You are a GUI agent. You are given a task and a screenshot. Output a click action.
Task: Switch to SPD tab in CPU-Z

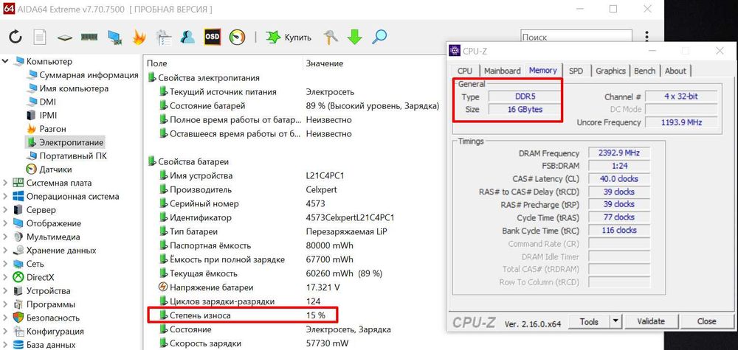pyautogui.click(x=576, y=71)
